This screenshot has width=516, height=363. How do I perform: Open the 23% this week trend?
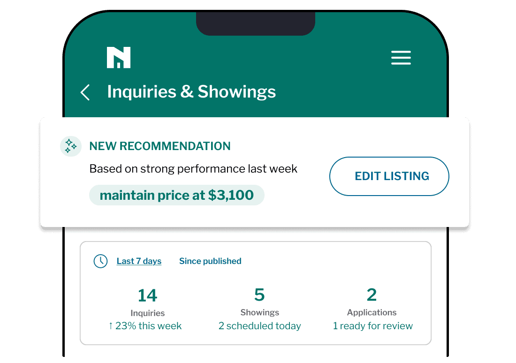(x=144, y=326)
